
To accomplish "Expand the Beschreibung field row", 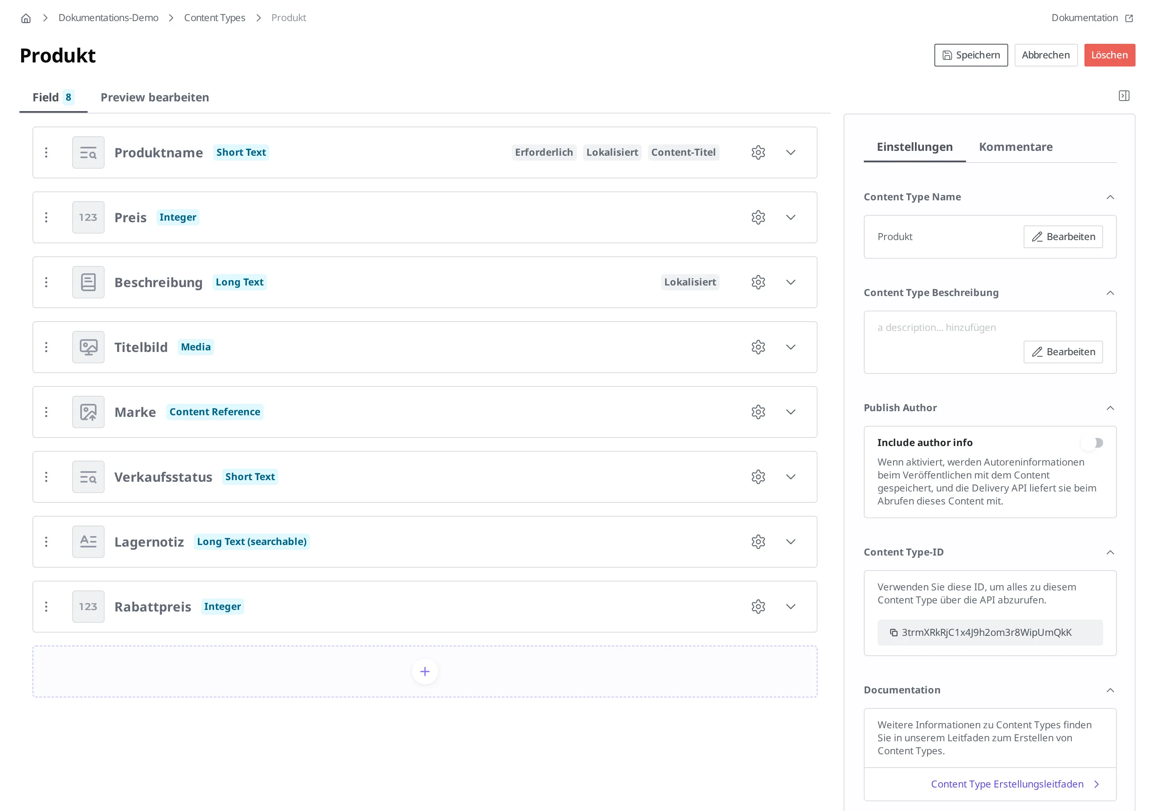I will tap(791, 282).
